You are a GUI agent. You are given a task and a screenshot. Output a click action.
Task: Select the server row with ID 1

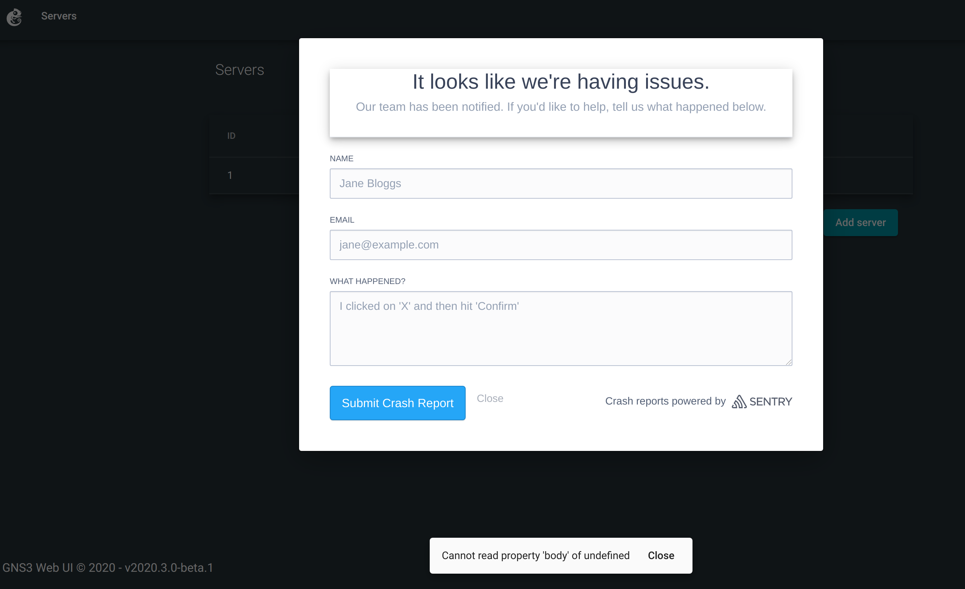230,176
